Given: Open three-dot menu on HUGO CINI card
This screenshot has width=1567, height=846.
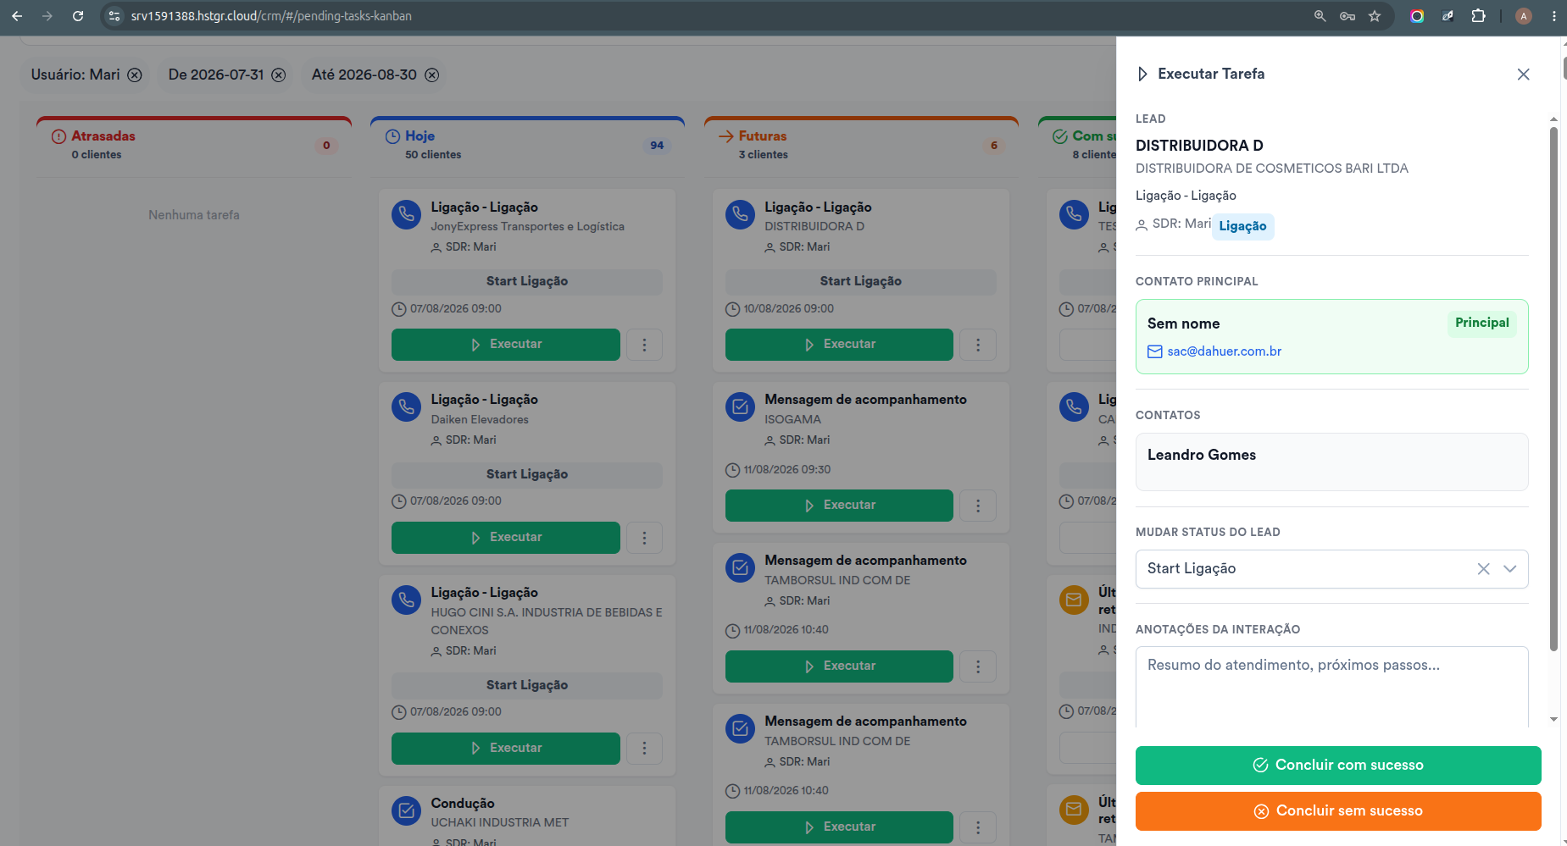Looking at the screenshot, I should [644, 749].
